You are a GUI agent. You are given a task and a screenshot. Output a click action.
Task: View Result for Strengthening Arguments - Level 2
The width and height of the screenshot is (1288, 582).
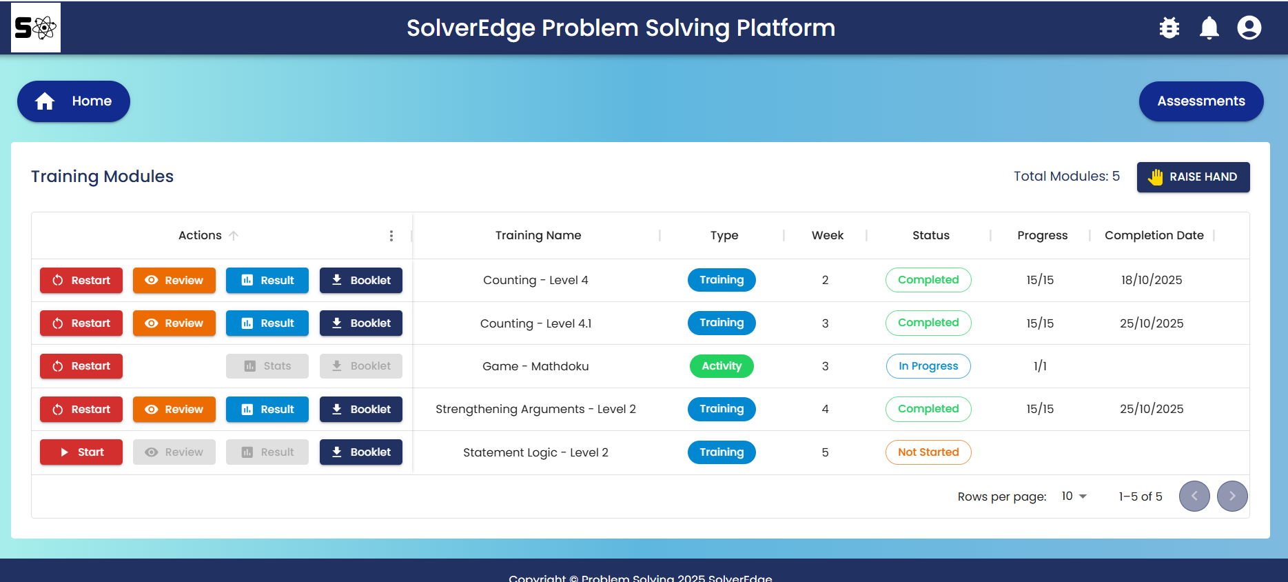coord(267,410)
